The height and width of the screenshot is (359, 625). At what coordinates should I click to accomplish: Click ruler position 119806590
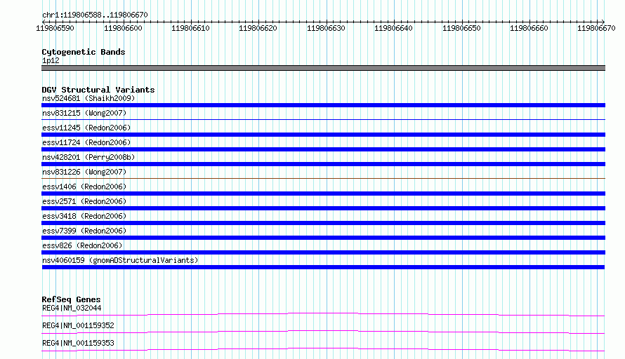55,28
